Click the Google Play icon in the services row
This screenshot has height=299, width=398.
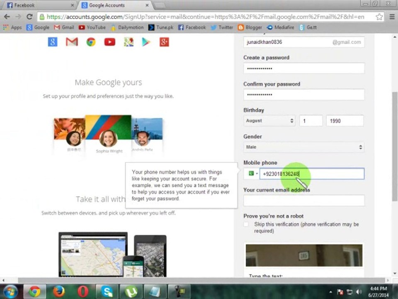tap(146, 42)
